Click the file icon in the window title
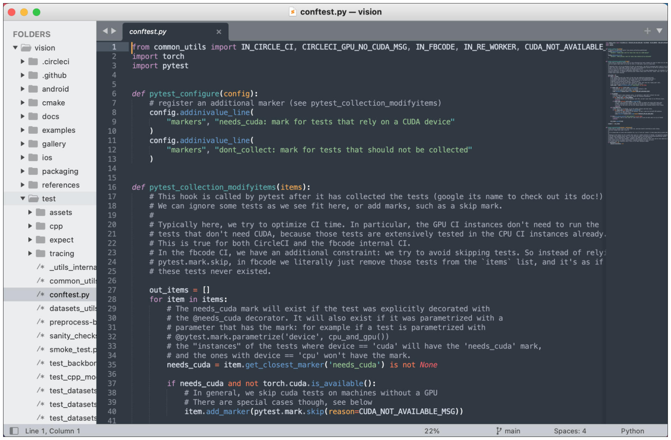This screenshot has width=671, height=440. 293,12
